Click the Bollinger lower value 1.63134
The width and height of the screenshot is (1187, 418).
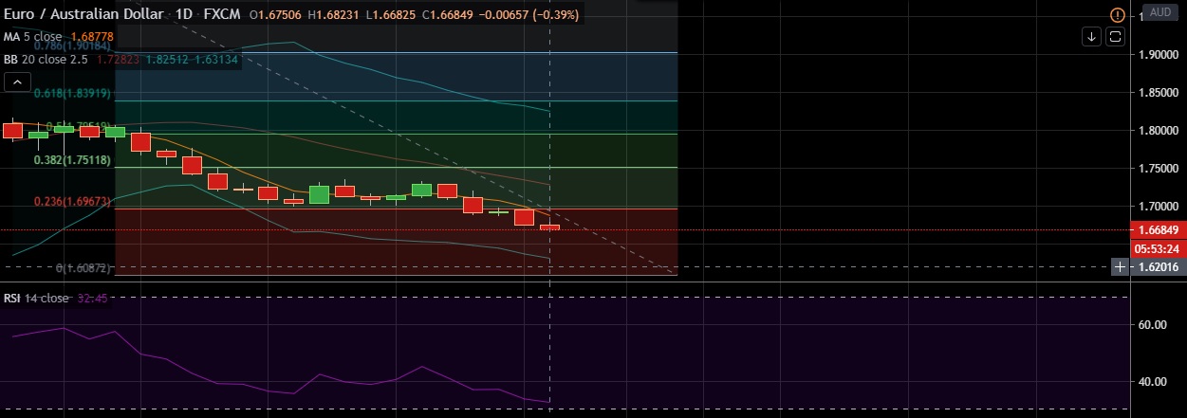(x=216, y=59)
